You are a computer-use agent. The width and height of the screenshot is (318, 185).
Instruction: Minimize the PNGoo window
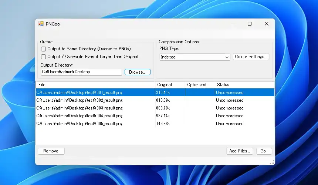(x=233, y=24)
